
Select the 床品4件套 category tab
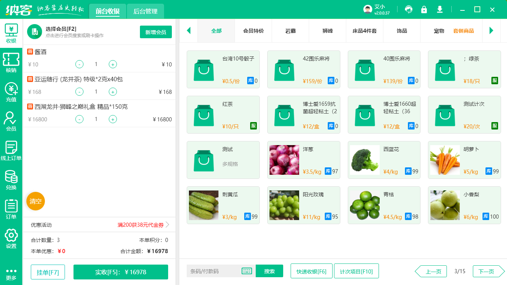tap(365, 31)
